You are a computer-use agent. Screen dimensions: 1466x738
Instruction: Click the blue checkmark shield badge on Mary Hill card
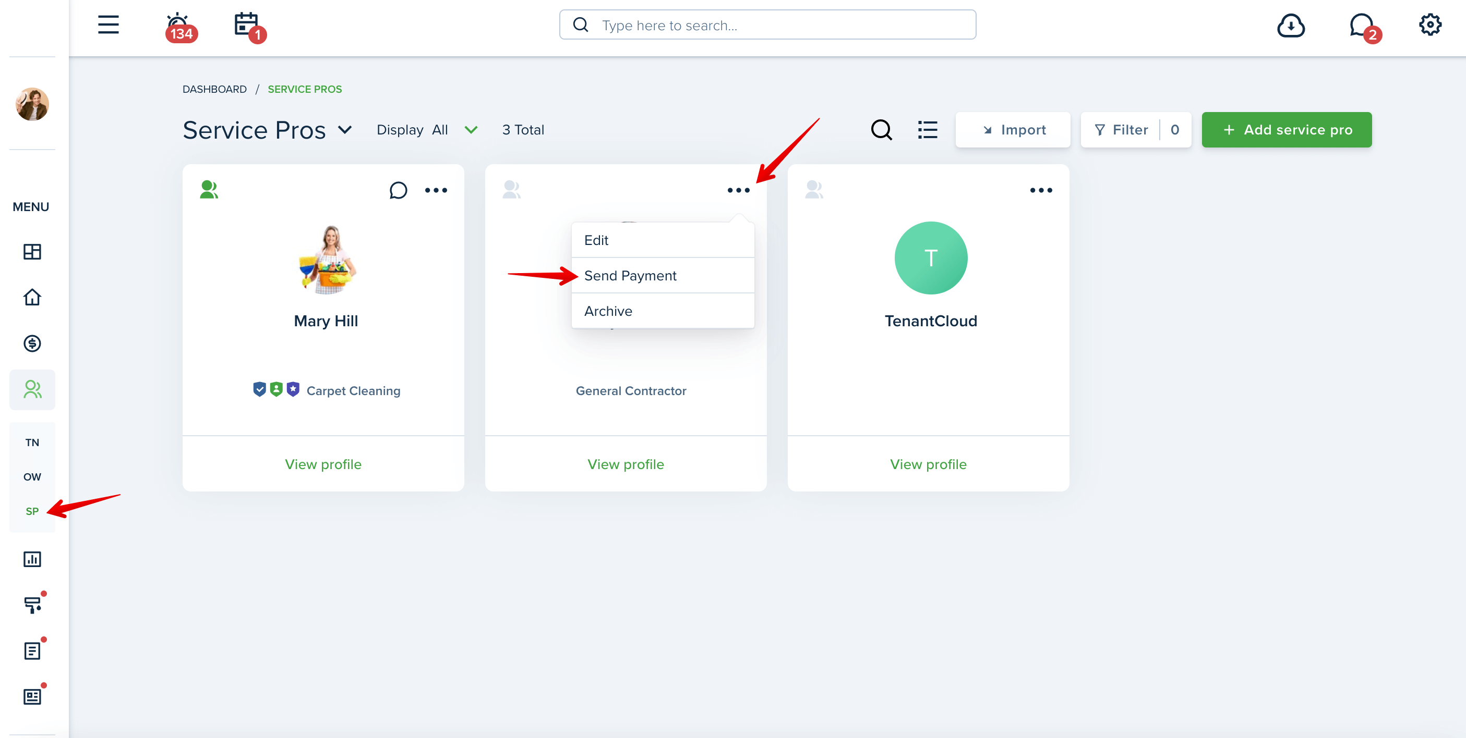[x=259, y=389]
